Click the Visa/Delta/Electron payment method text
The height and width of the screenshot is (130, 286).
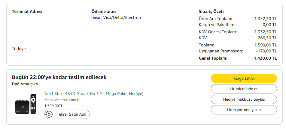coord(122,18)
